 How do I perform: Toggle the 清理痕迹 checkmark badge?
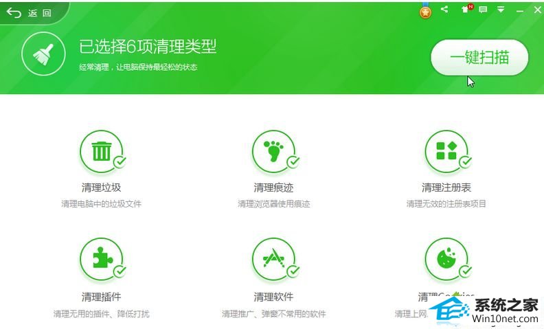click(x=293, y=162)
